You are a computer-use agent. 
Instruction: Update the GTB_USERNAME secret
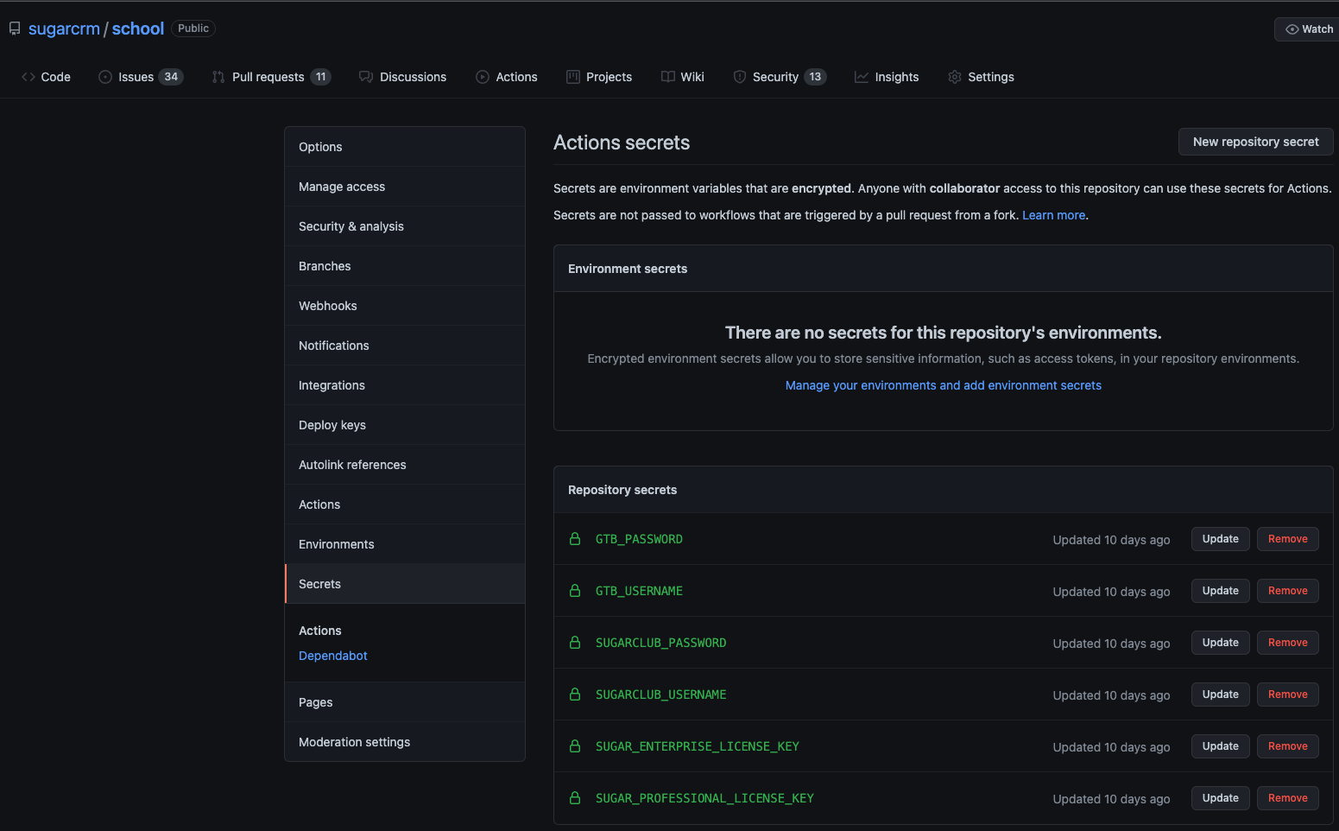(x=1220, y=591)
